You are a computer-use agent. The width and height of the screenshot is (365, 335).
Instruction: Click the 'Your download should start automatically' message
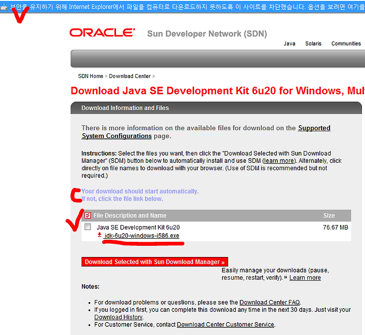point(140,192)
